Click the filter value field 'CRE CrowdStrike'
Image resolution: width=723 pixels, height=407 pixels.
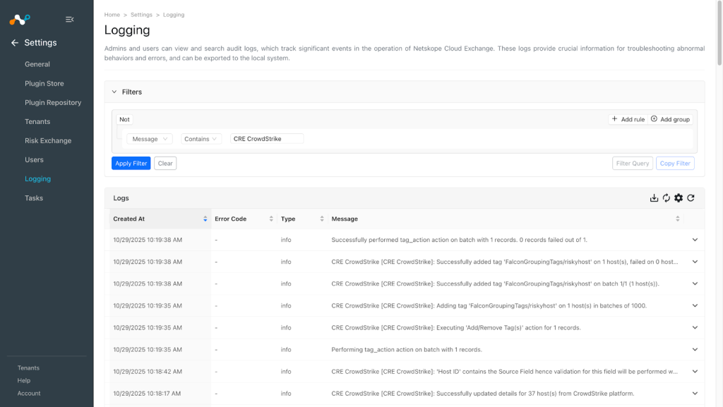tap(267, 138)
